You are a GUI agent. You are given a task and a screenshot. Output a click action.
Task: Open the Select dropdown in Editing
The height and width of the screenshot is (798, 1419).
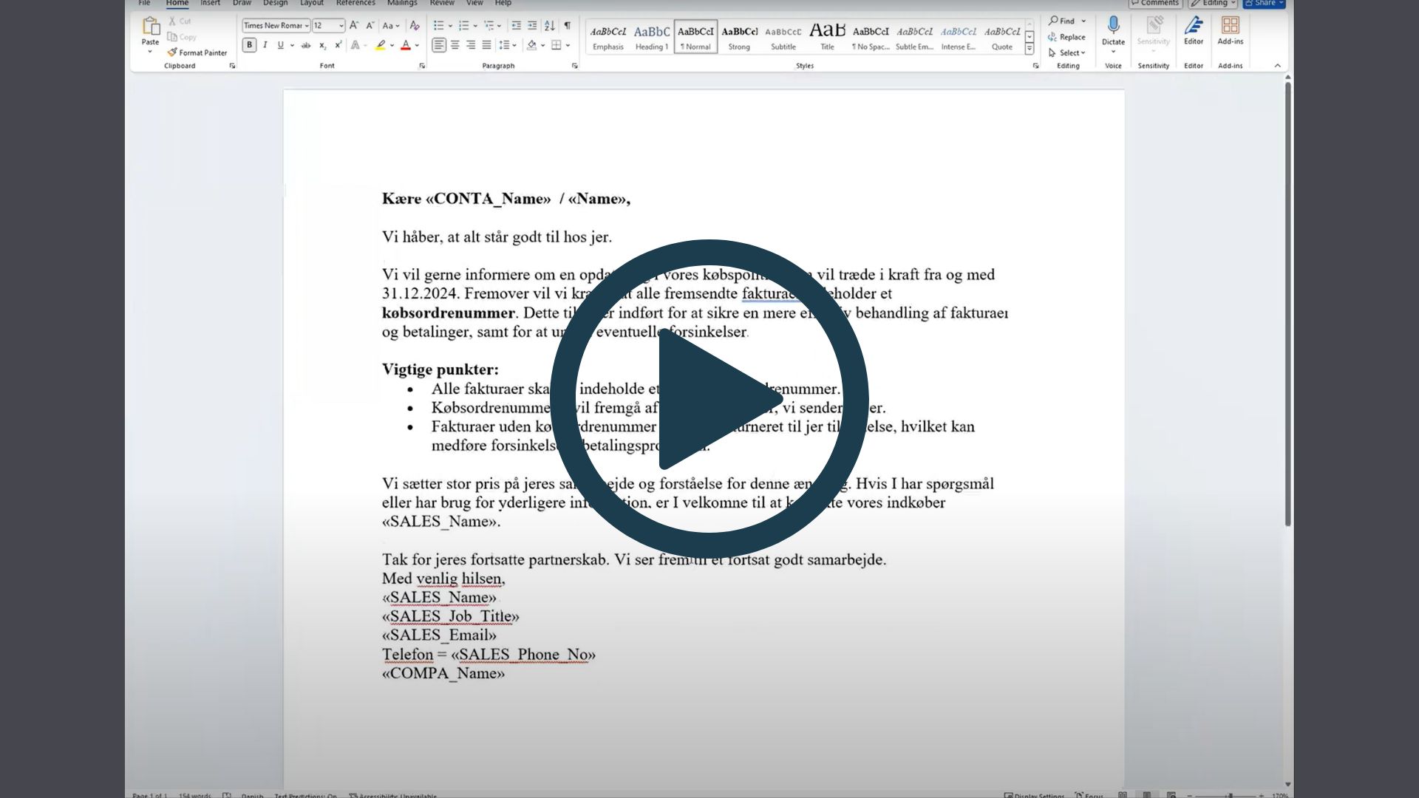(x=1067, y=52)
